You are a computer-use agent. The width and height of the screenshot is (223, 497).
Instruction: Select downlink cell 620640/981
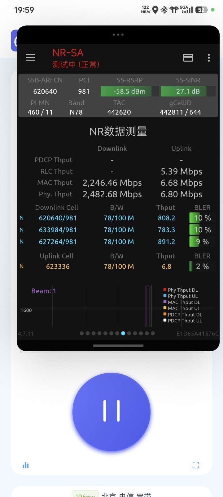point(58,218)
